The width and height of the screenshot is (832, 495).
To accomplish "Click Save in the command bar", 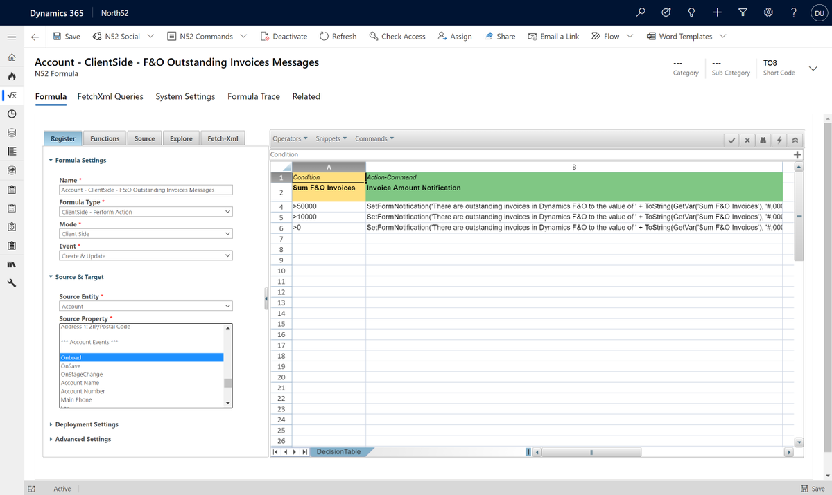I will point(66,37).
